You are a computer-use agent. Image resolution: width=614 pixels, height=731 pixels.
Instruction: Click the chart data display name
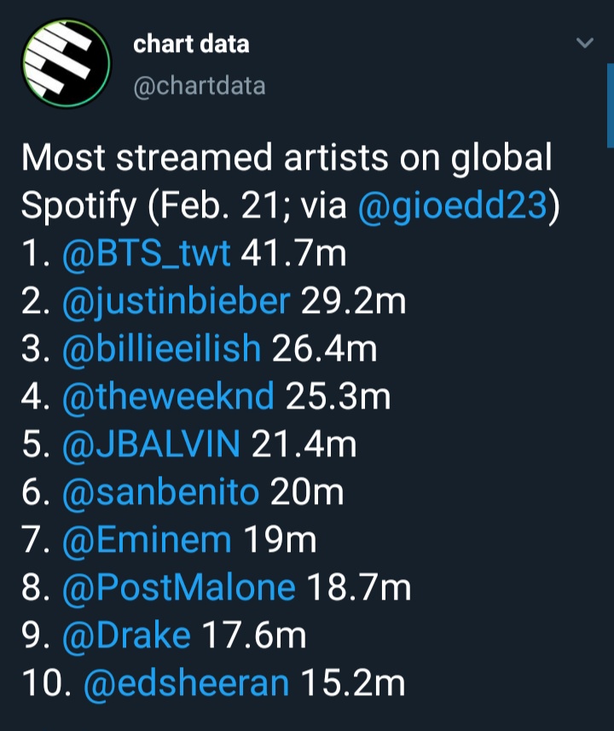click(x=191, y=44)
